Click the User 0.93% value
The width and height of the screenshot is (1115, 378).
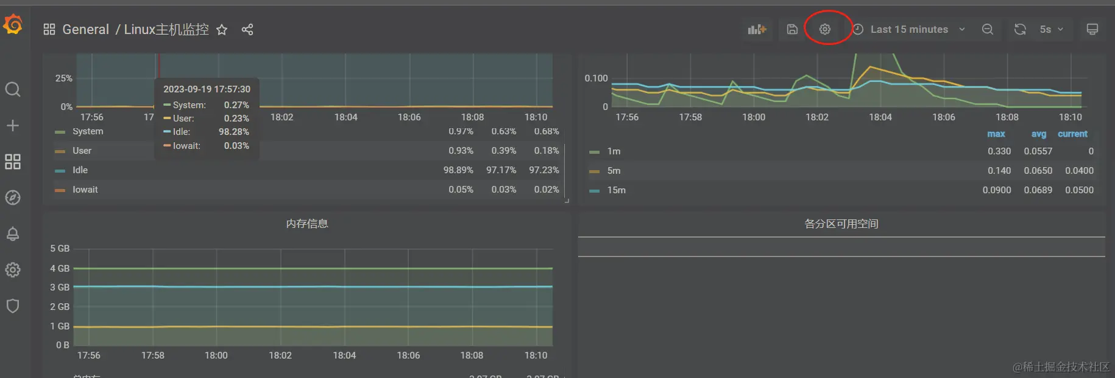461,151
